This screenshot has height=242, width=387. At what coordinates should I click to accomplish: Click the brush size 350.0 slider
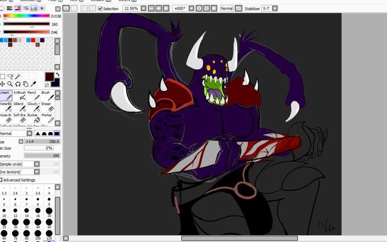point(42,141)
